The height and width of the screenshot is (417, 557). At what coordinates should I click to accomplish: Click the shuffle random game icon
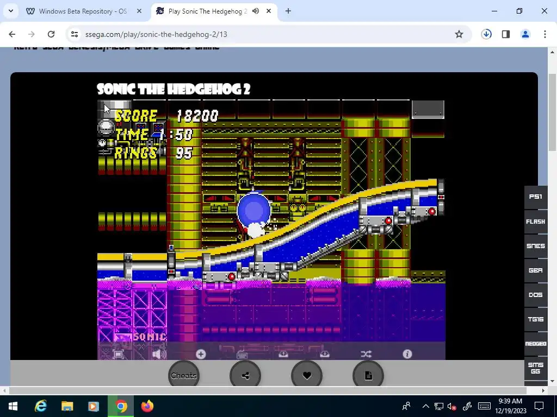coord(366,354)
